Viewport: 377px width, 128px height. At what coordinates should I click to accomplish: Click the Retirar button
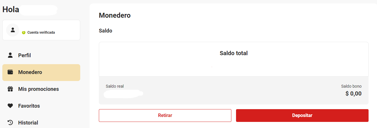[165, 116]
